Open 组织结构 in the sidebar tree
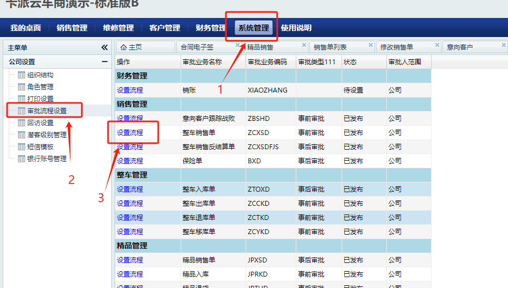This screenshot has height=288, width=508. [x=40, y=75]
